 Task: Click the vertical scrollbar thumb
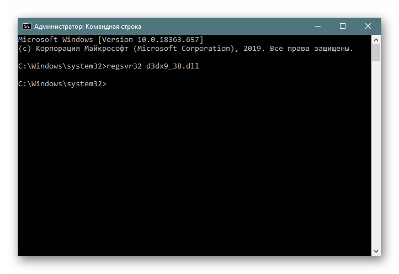point(376,53)
